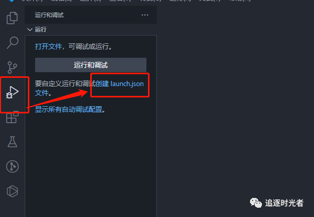
Task: Click the empty editor area on right
Action: [235, 100]
